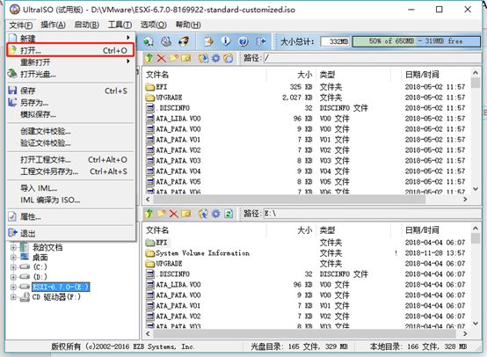Open the 文件(F) menu
The width and height of the screenshot is (487, 357).
pyautogui.click(x=20, y=25)
